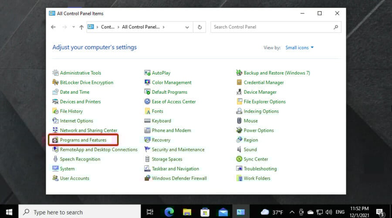Click the taskbar search box
The width and height of the screenshot is (392, 218).
coord(80,212)
